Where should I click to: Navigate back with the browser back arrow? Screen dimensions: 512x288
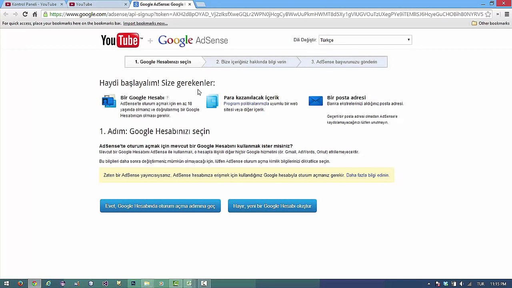pyautogui.click(x=6, y=14)
